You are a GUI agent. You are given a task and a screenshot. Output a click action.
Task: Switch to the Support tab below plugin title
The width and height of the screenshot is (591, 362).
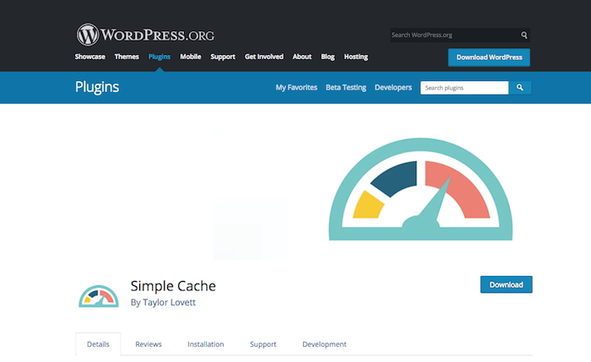coord(263,344)
